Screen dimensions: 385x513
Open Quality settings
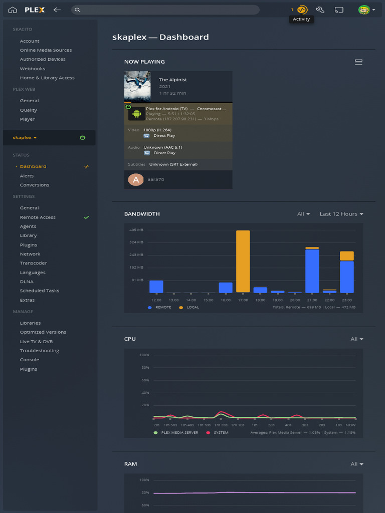28,110
